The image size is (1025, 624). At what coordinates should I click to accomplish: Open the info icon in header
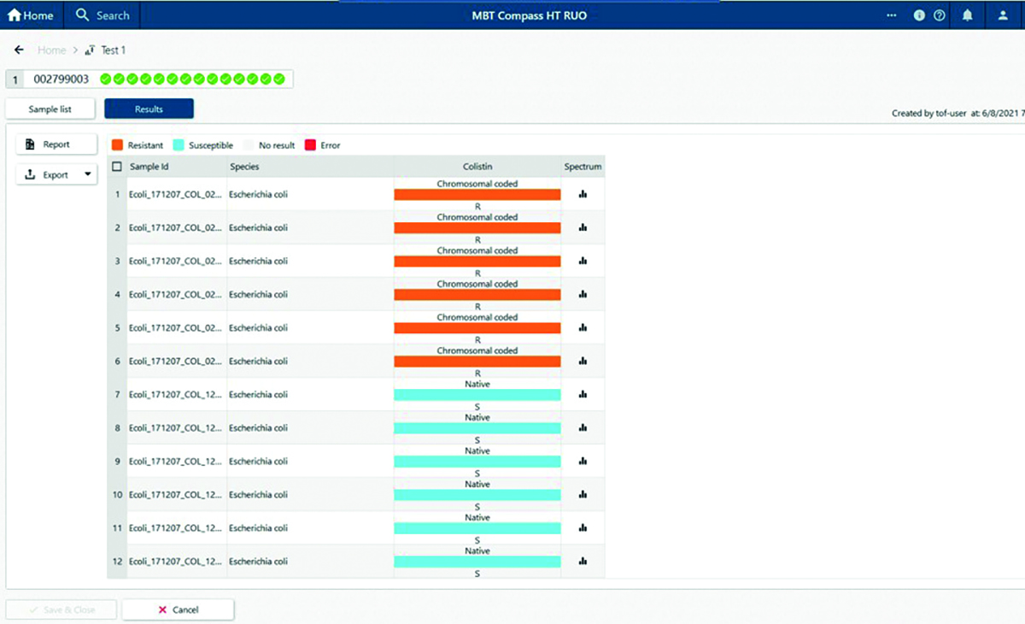click(x=919, y=15)
